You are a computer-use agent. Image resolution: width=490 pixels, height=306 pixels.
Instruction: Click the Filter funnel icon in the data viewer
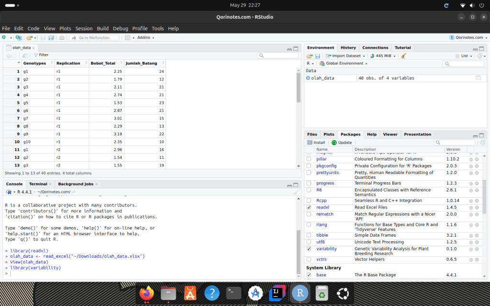pyautogui.click(x=35, y=55)
